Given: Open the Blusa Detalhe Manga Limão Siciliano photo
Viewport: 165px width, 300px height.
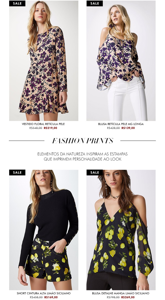Looking at the screenshot, I should (121, 230).
